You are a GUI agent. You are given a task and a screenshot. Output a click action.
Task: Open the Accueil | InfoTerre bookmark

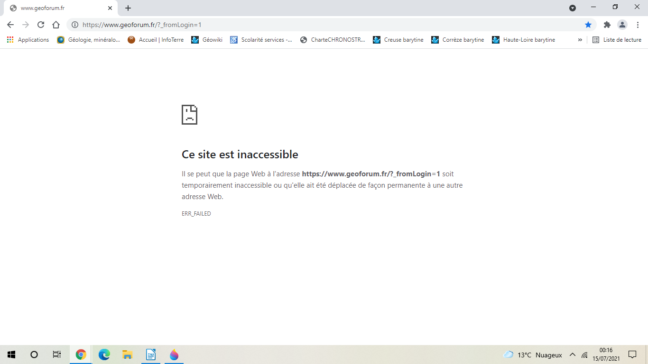(x=156, y=40)
